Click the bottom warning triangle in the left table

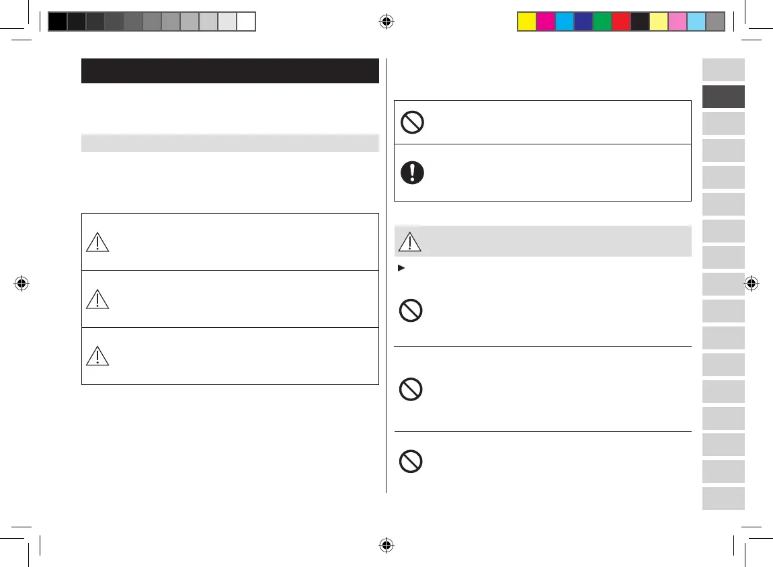98,356
